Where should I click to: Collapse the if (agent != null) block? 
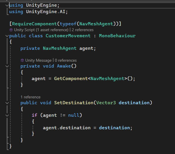pos(7,116)
